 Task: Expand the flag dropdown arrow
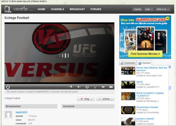[91, 99]
